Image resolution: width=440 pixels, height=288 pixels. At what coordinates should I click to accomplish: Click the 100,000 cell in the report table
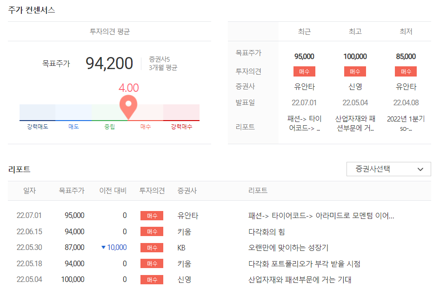coord(73,279)
